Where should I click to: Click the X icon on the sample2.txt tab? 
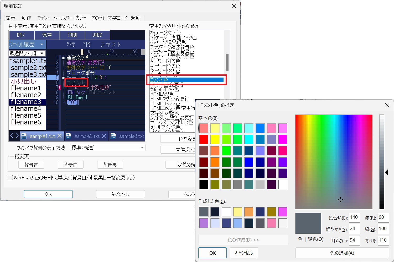pyautogui.click(x=104, y=136)
